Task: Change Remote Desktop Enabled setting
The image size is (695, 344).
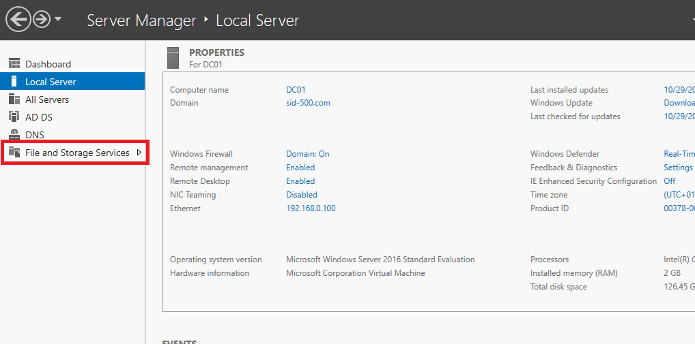Action: pos(300,181)
